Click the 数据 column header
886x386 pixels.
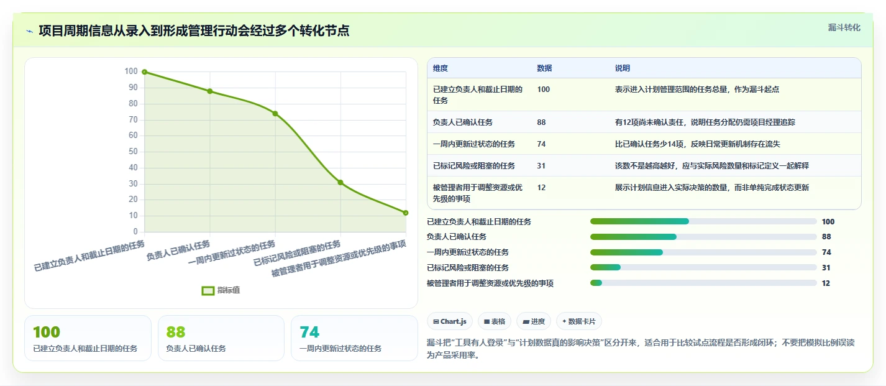(x=545, y=68)
